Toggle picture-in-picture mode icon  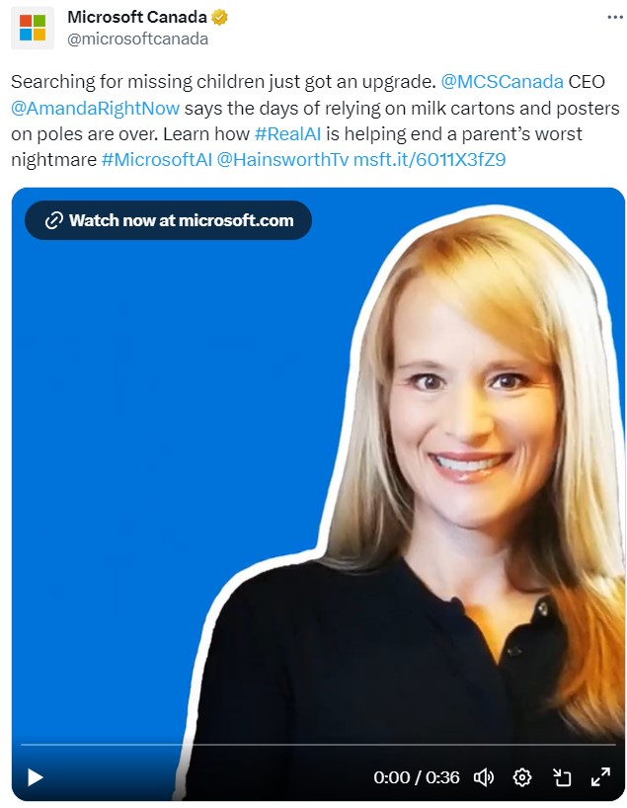pyautogui.click(x=562, y=777)
